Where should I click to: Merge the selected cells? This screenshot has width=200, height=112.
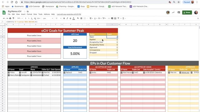point(85,18)
